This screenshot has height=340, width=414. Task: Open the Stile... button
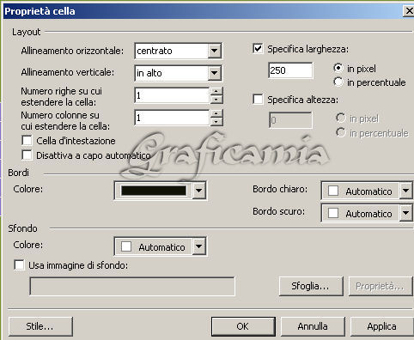[x=40, y=326]
